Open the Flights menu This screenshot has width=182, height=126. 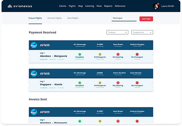(x=72, y=6)
